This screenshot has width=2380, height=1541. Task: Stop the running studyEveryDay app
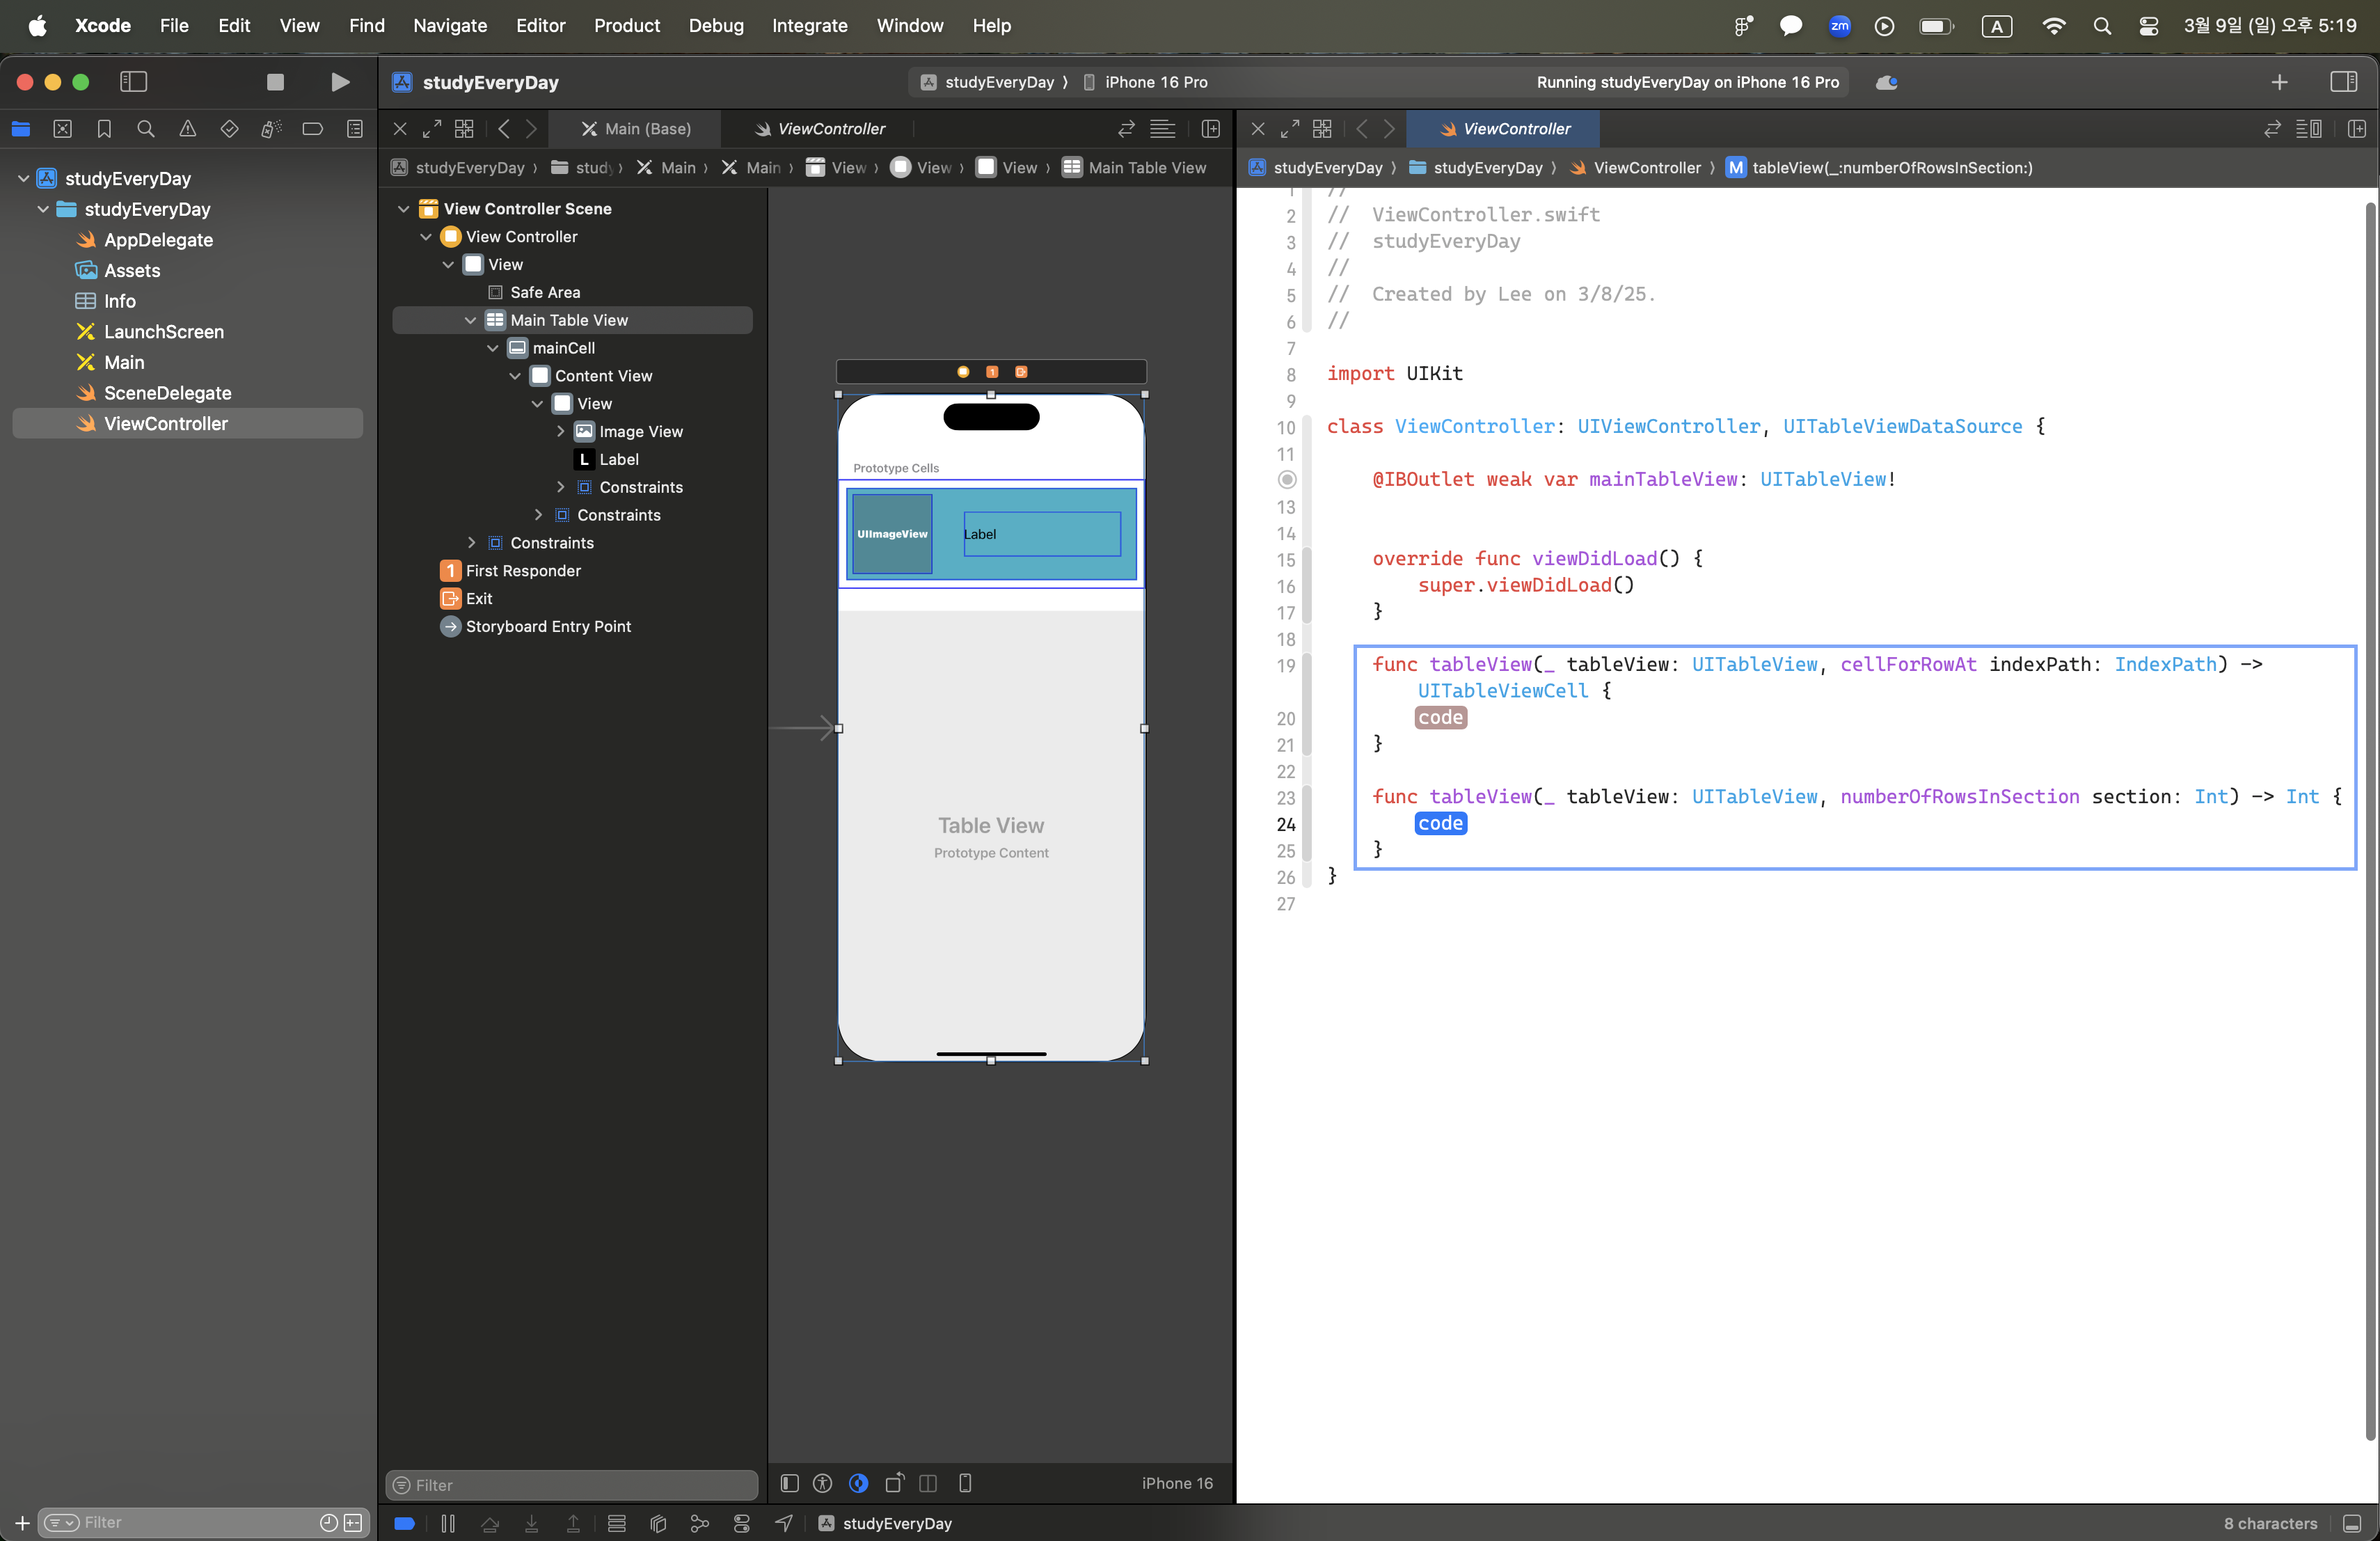click(x=275, y=82)
